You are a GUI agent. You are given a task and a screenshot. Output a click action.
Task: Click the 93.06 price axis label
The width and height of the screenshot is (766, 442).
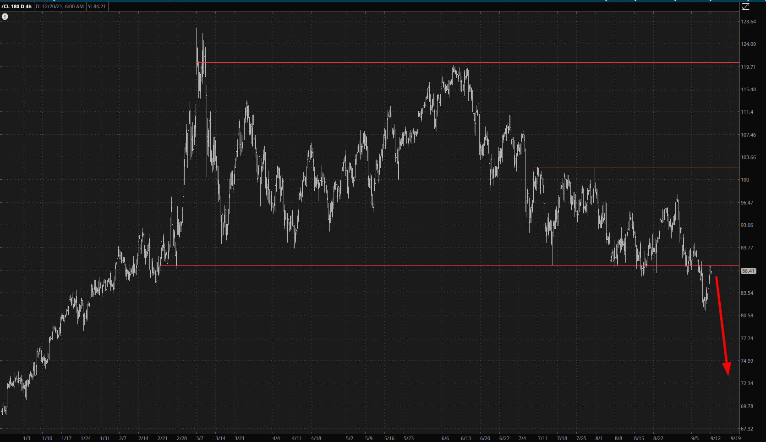click(747, 225)
